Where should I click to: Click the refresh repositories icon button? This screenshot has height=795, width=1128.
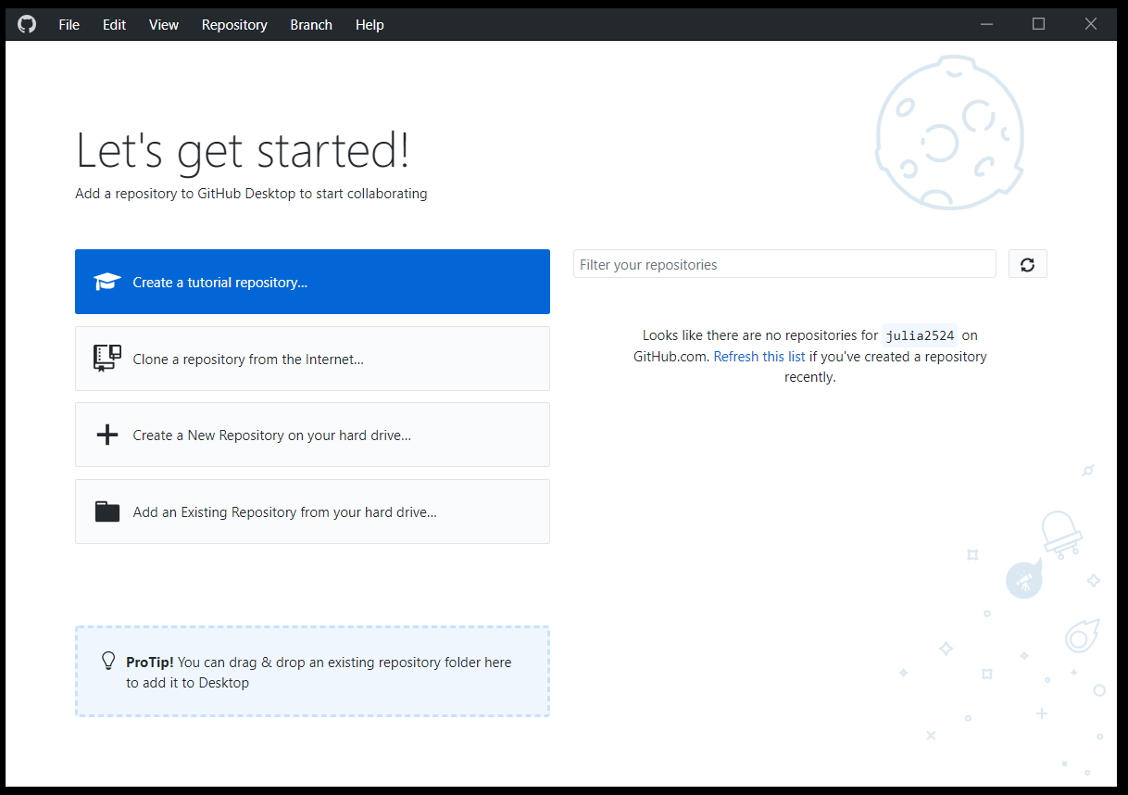click(1027, 264)
